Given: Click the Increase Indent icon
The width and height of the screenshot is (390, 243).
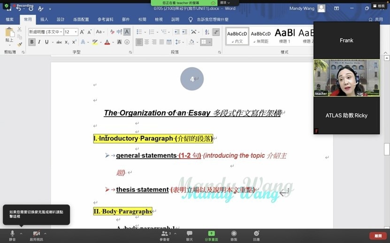Looking at the screenshot, I should coord(184,32).
